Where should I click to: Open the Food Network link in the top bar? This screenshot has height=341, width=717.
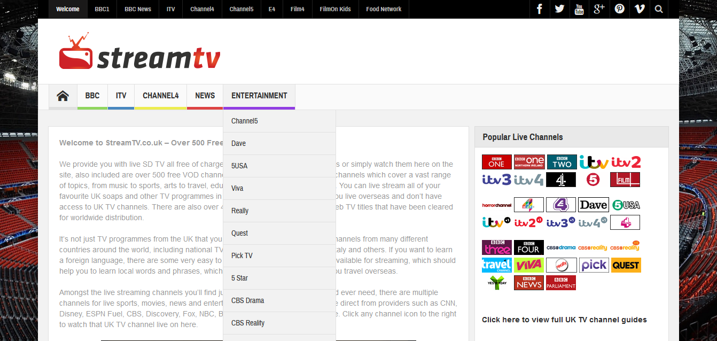(x=384, y=9)
